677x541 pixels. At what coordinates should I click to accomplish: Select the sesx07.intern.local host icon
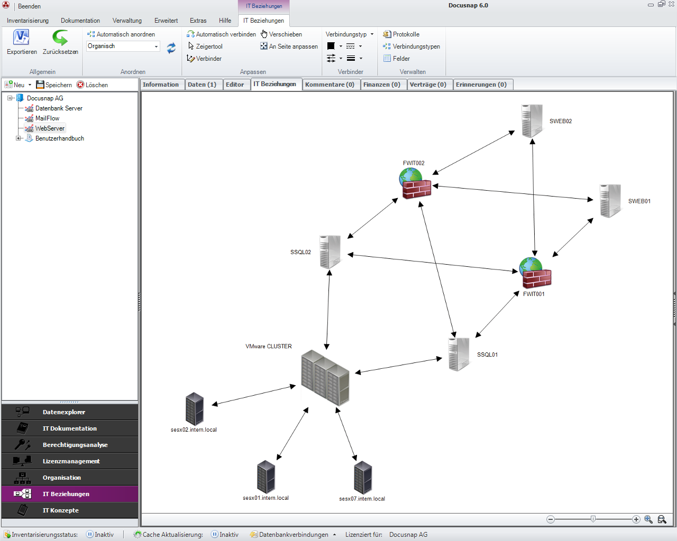363,478
